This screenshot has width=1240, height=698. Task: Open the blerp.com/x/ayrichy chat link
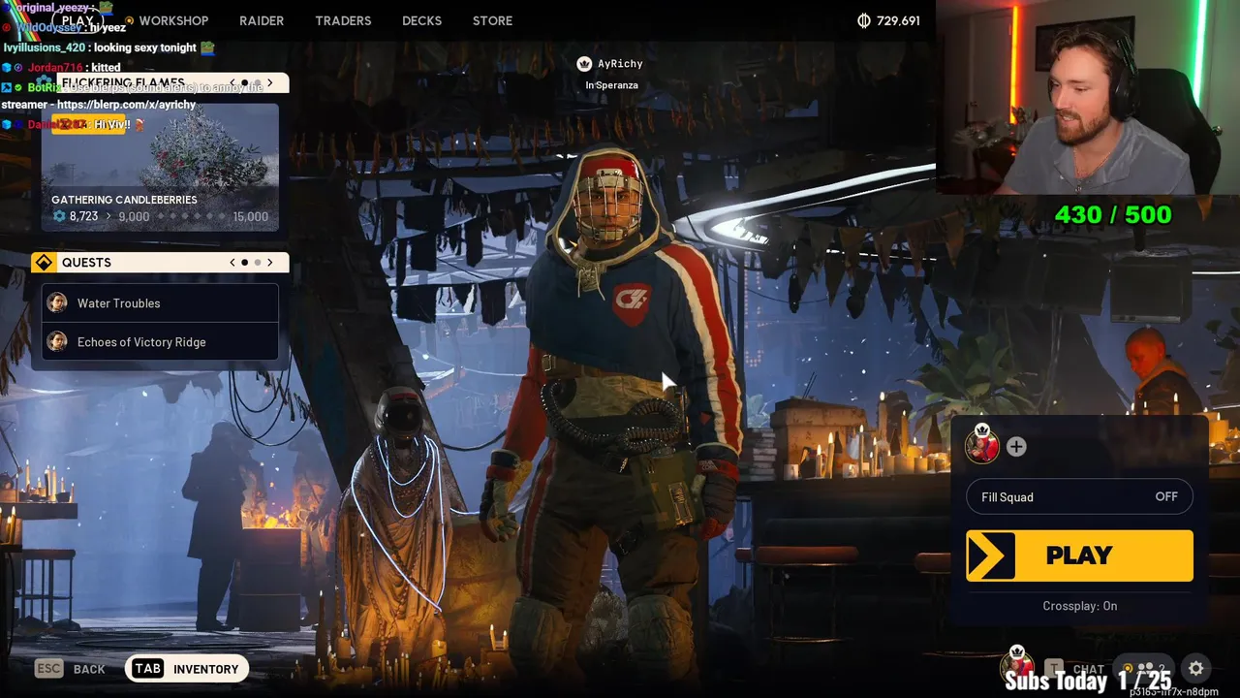[127, 105]
